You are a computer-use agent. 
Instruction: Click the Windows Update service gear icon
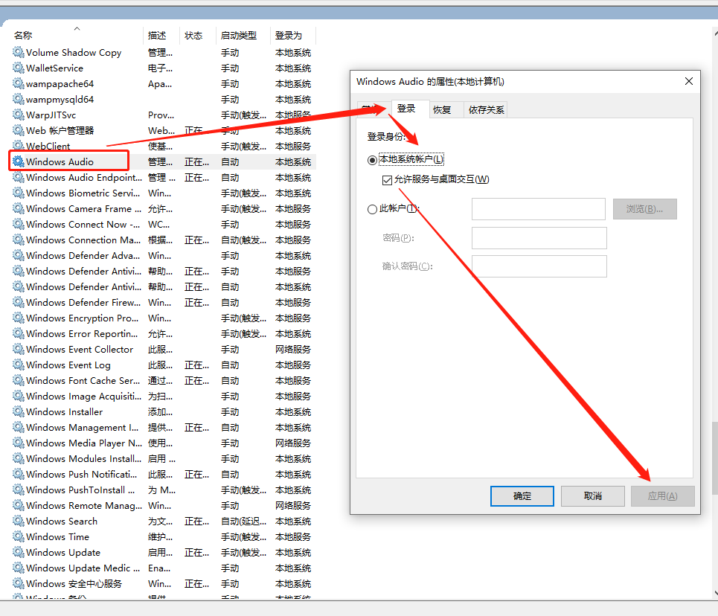pyautogui.click(x=18, y=552)
